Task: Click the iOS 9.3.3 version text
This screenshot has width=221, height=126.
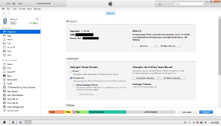Action: [x=137, y=31]
